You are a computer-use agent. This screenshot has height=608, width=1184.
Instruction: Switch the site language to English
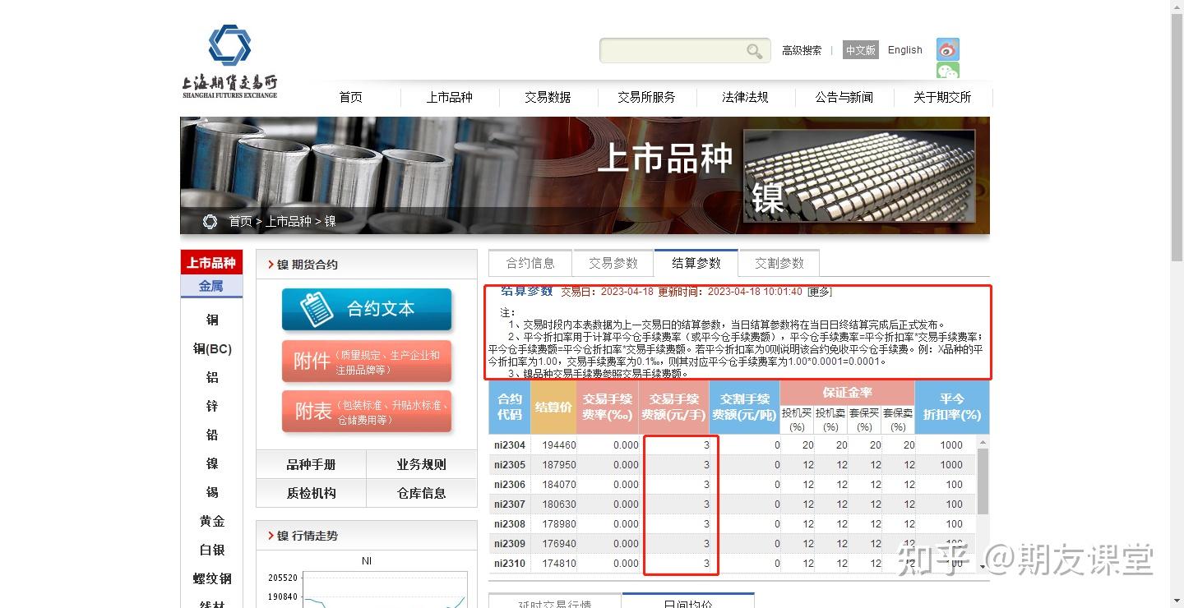904,49
